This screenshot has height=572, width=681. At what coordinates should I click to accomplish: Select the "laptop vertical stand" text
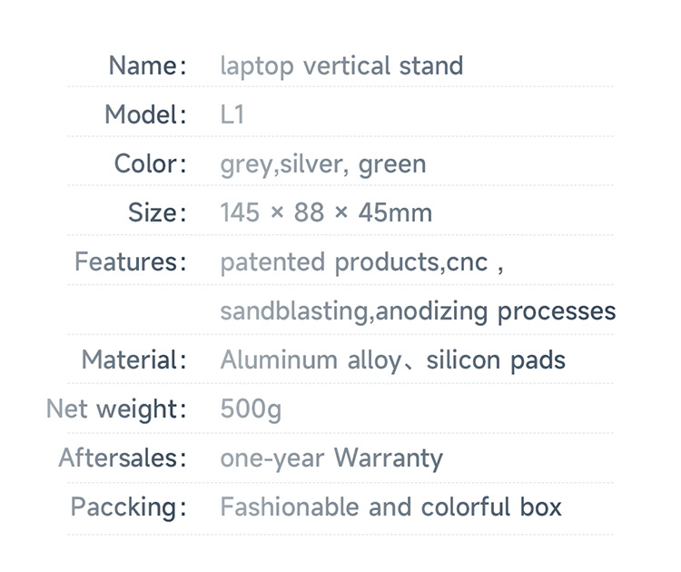click(341, 66)
